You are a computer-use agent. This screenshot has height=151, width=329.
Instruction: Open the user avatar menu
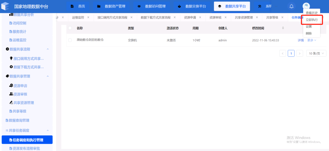[306, 6]
